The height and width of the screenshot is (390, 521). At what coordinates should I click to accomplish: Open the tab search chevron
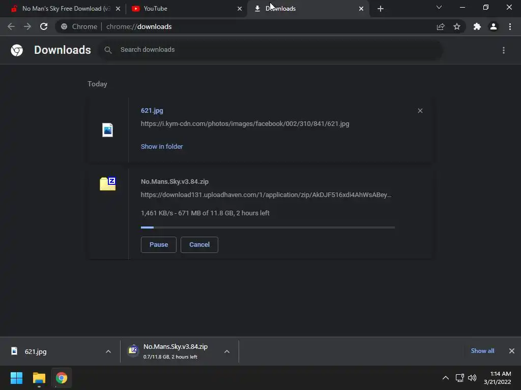[x=439, y=7]
